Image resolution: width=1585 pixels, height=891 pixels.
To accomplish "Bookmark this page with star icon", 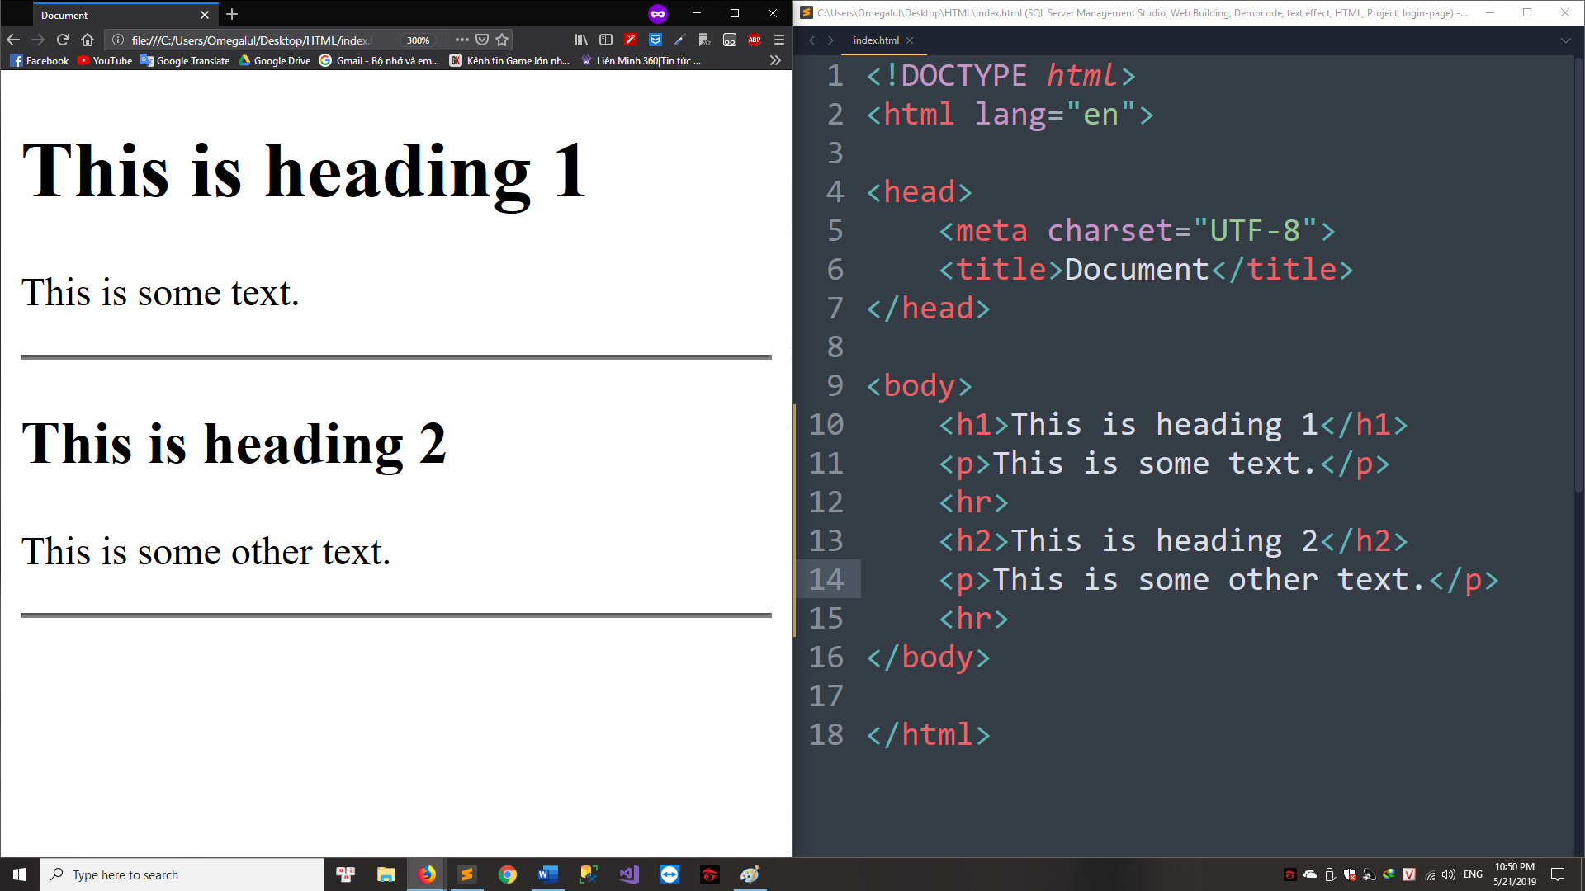I will coord(502,40).
